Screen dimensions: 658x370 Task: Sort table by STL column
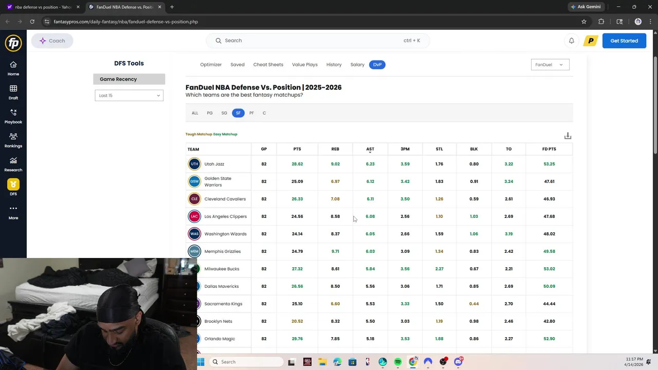click(x=439, y=149)
